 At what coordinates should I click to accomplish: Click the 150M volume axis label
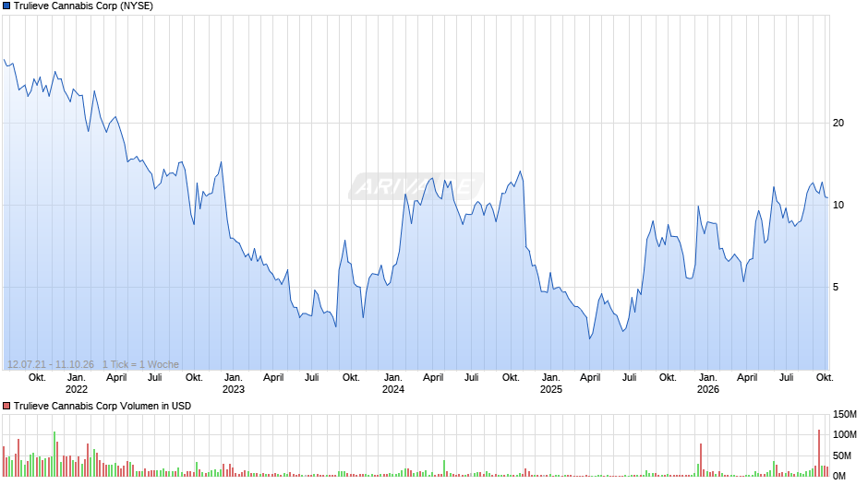tap(845, 414)
